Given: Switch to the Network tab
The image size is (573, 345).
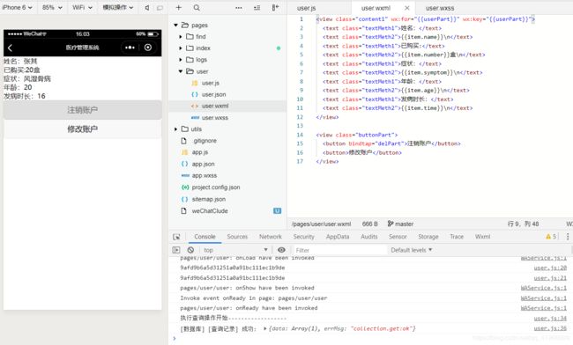Looking at the screenshot, I should click(271, 237).
